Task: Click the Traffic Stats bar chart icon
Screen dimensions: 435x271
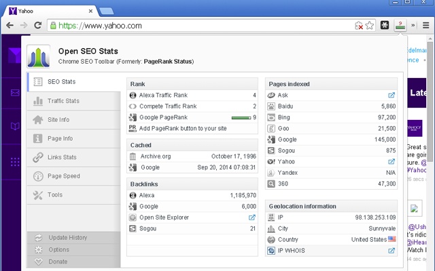Action: (38, 101)
